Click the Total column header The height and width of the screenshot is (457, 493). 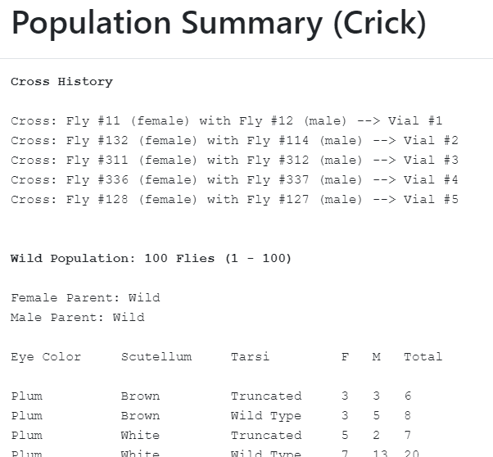pos(423,357)
